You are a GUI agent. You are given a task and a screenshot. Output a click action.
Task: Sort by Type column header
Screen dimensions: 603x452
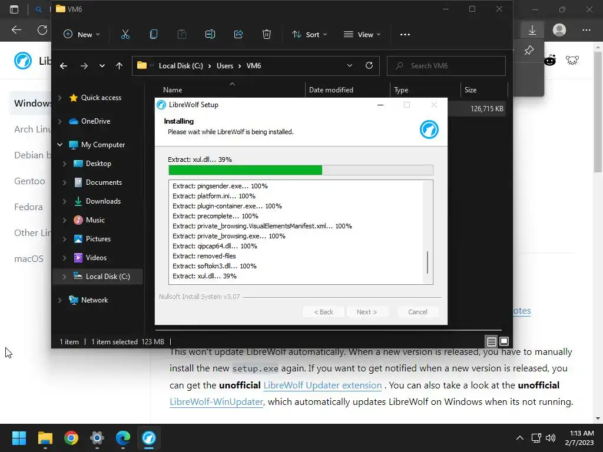[401, 90]
